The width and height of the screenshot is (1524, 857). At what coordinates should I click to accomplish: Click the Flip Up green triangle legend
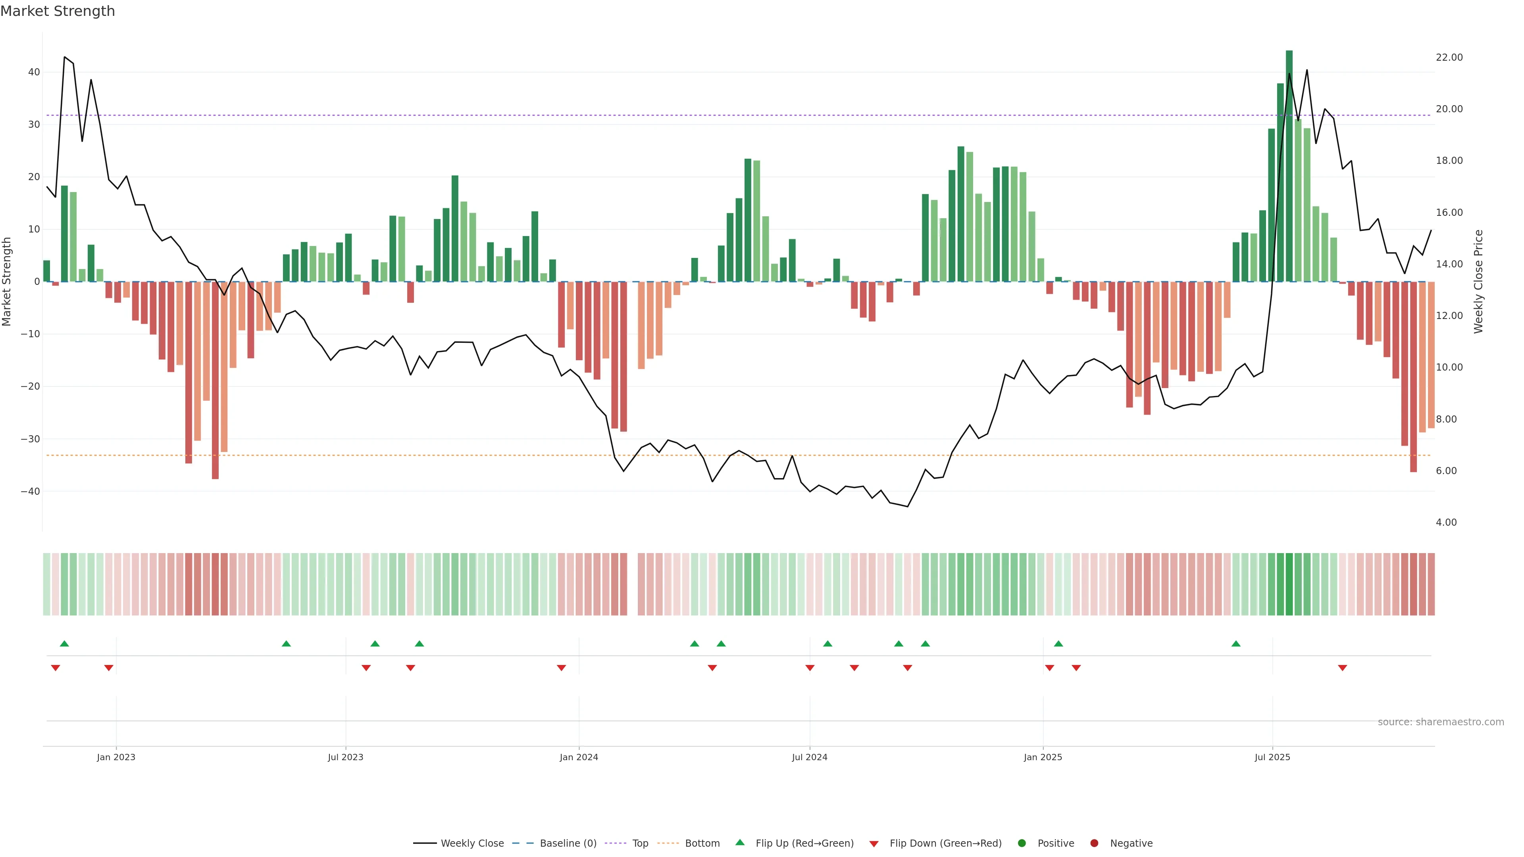[x=739, y=843]
